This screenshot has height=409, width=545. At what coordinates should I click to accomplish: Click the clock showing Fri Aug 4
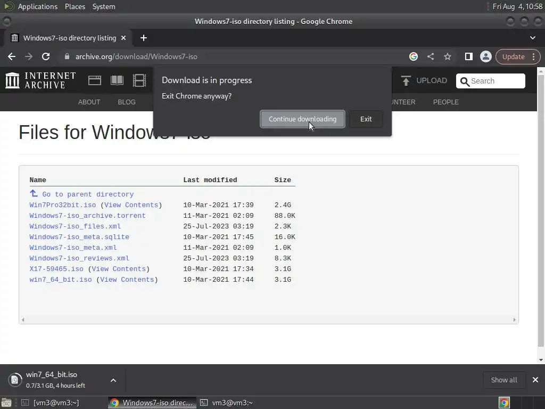[517, 6]
